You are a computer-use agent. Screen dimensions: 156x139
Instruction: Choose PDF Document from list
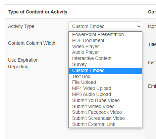105,40
